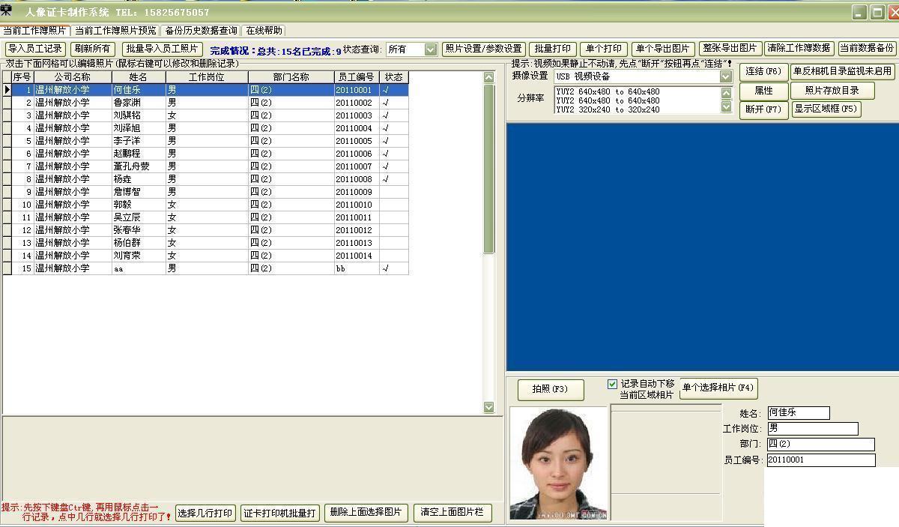This screenshot has height=527, width=899.
Task: Click the 工作岗位 field containing 男
Action: click(812, 429)
